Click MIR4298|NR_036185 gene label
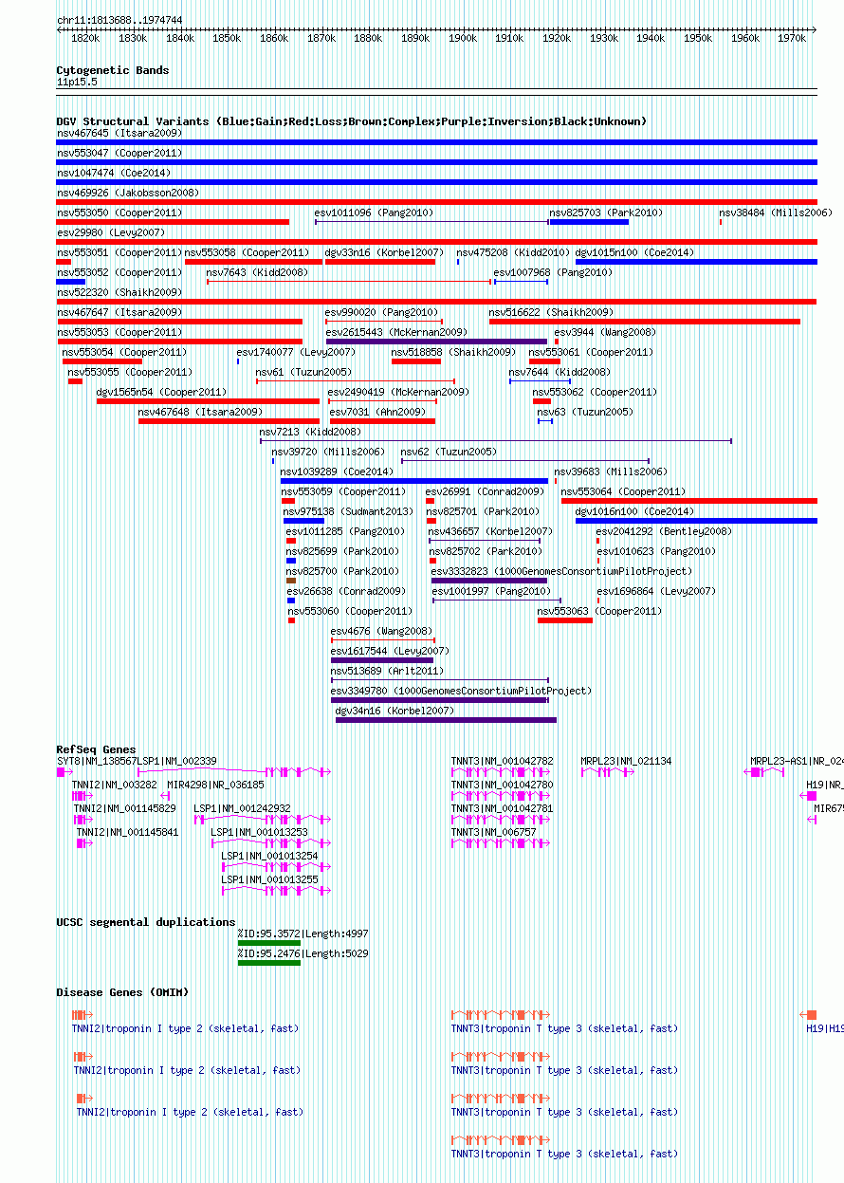The width and height of the screenshot is (844, 1183). coord(215,785)
